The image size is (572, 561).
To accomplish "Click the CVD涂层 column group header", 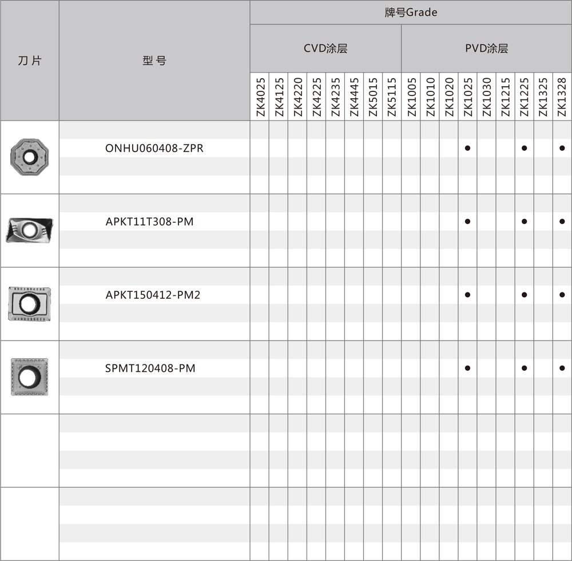I will click(325, 49).
